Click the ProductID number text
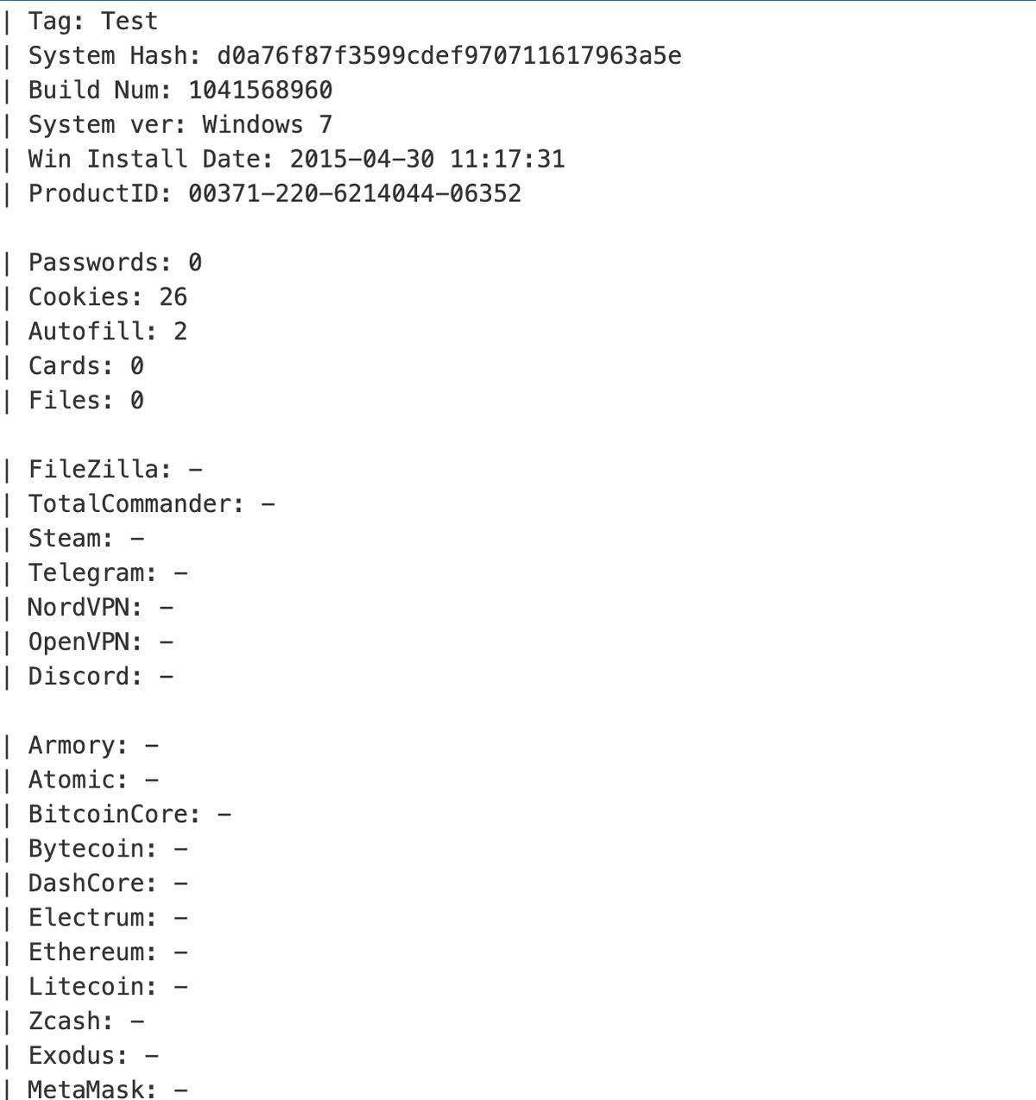The width and height of the screenshot is (1036, 1100). pos(355,193)
